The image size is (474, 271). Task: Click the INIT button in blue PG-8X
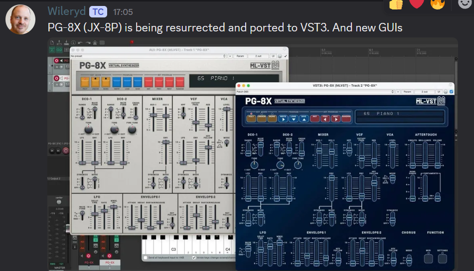[315, 119]
